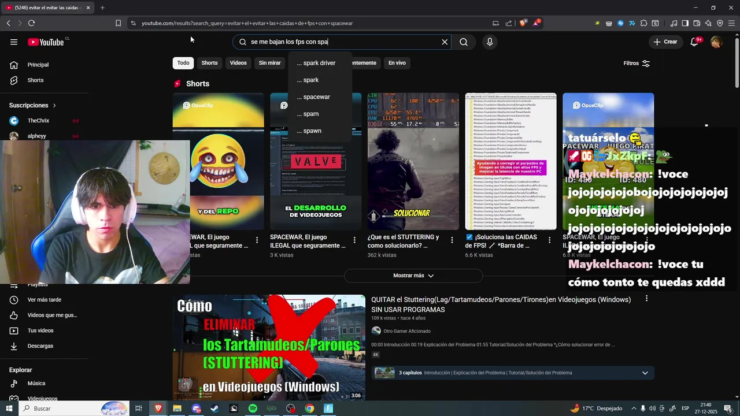Toggle the browser sidebar panel
Screen dimensions: 740x416
pos(685,23)
